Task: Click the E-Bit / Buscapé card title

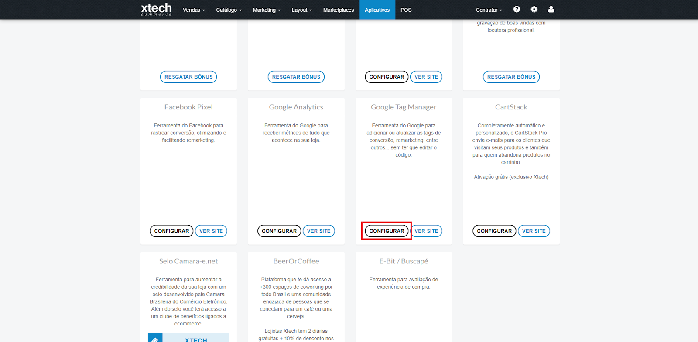Action: pos(404,261)
